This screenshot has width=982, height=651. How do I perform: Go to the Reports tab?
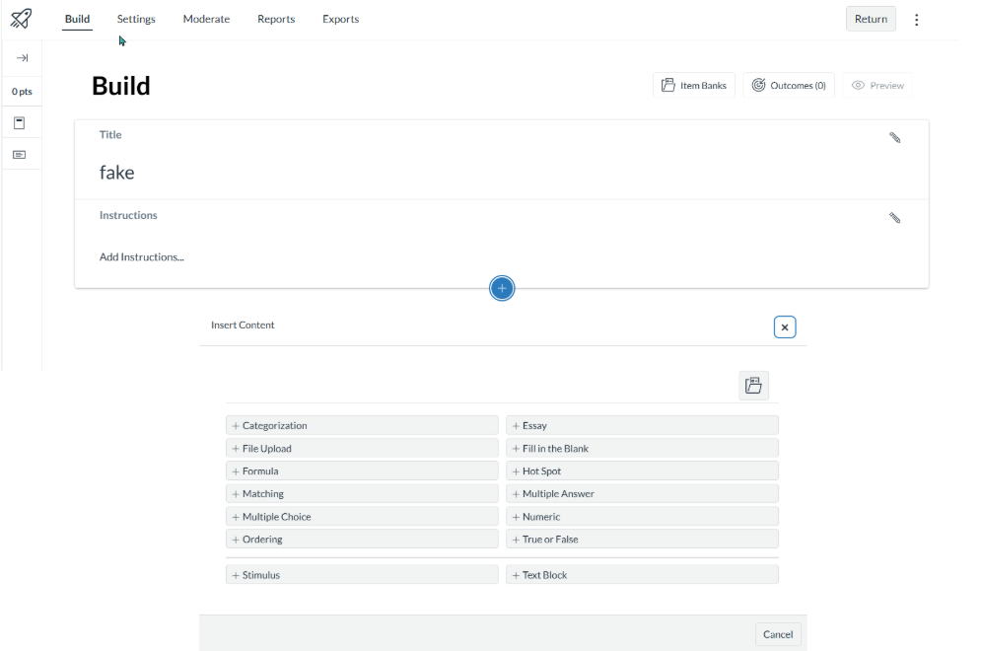click(x=276, y=19)
